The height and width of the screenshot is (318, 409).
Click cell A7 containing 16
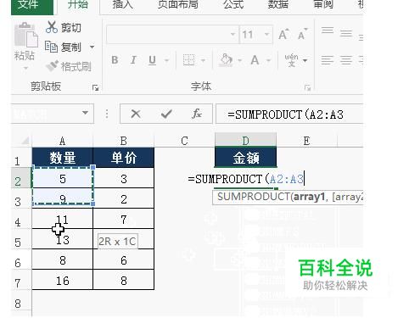(63, 280)
